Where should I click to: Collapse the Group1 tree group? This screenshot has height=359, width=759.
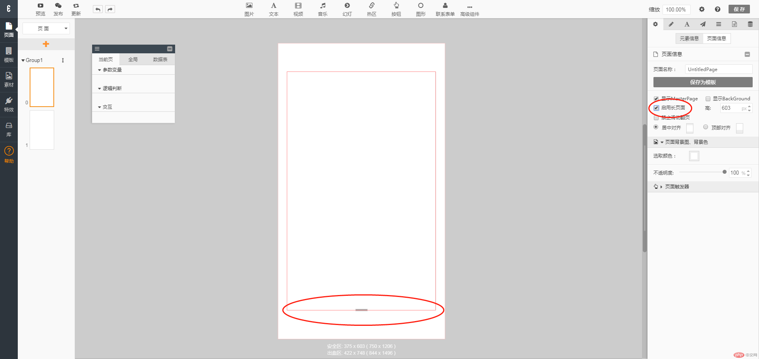click(23, 60)
